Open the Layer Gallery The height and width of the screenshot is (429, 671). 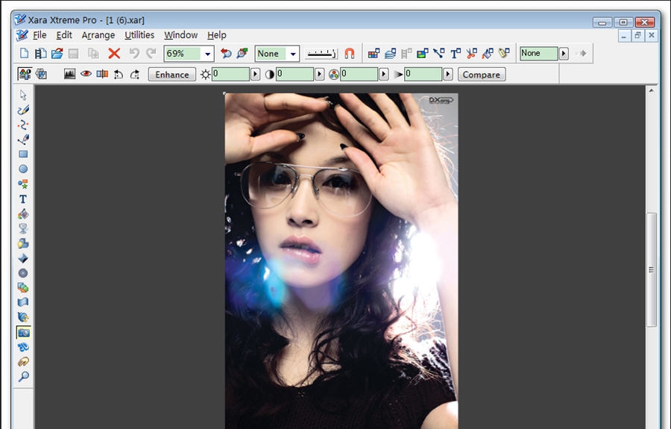point(390,53)
